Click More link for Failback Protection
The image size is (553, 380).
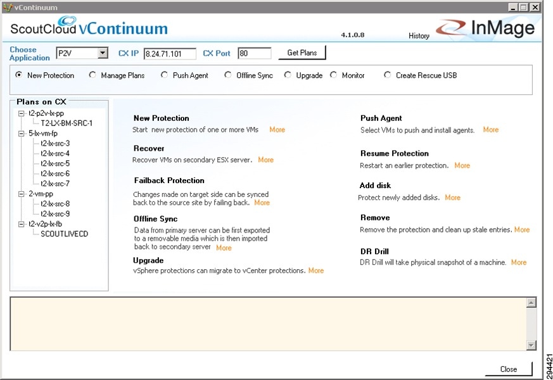pyautogui.click(x=262, y=203)
